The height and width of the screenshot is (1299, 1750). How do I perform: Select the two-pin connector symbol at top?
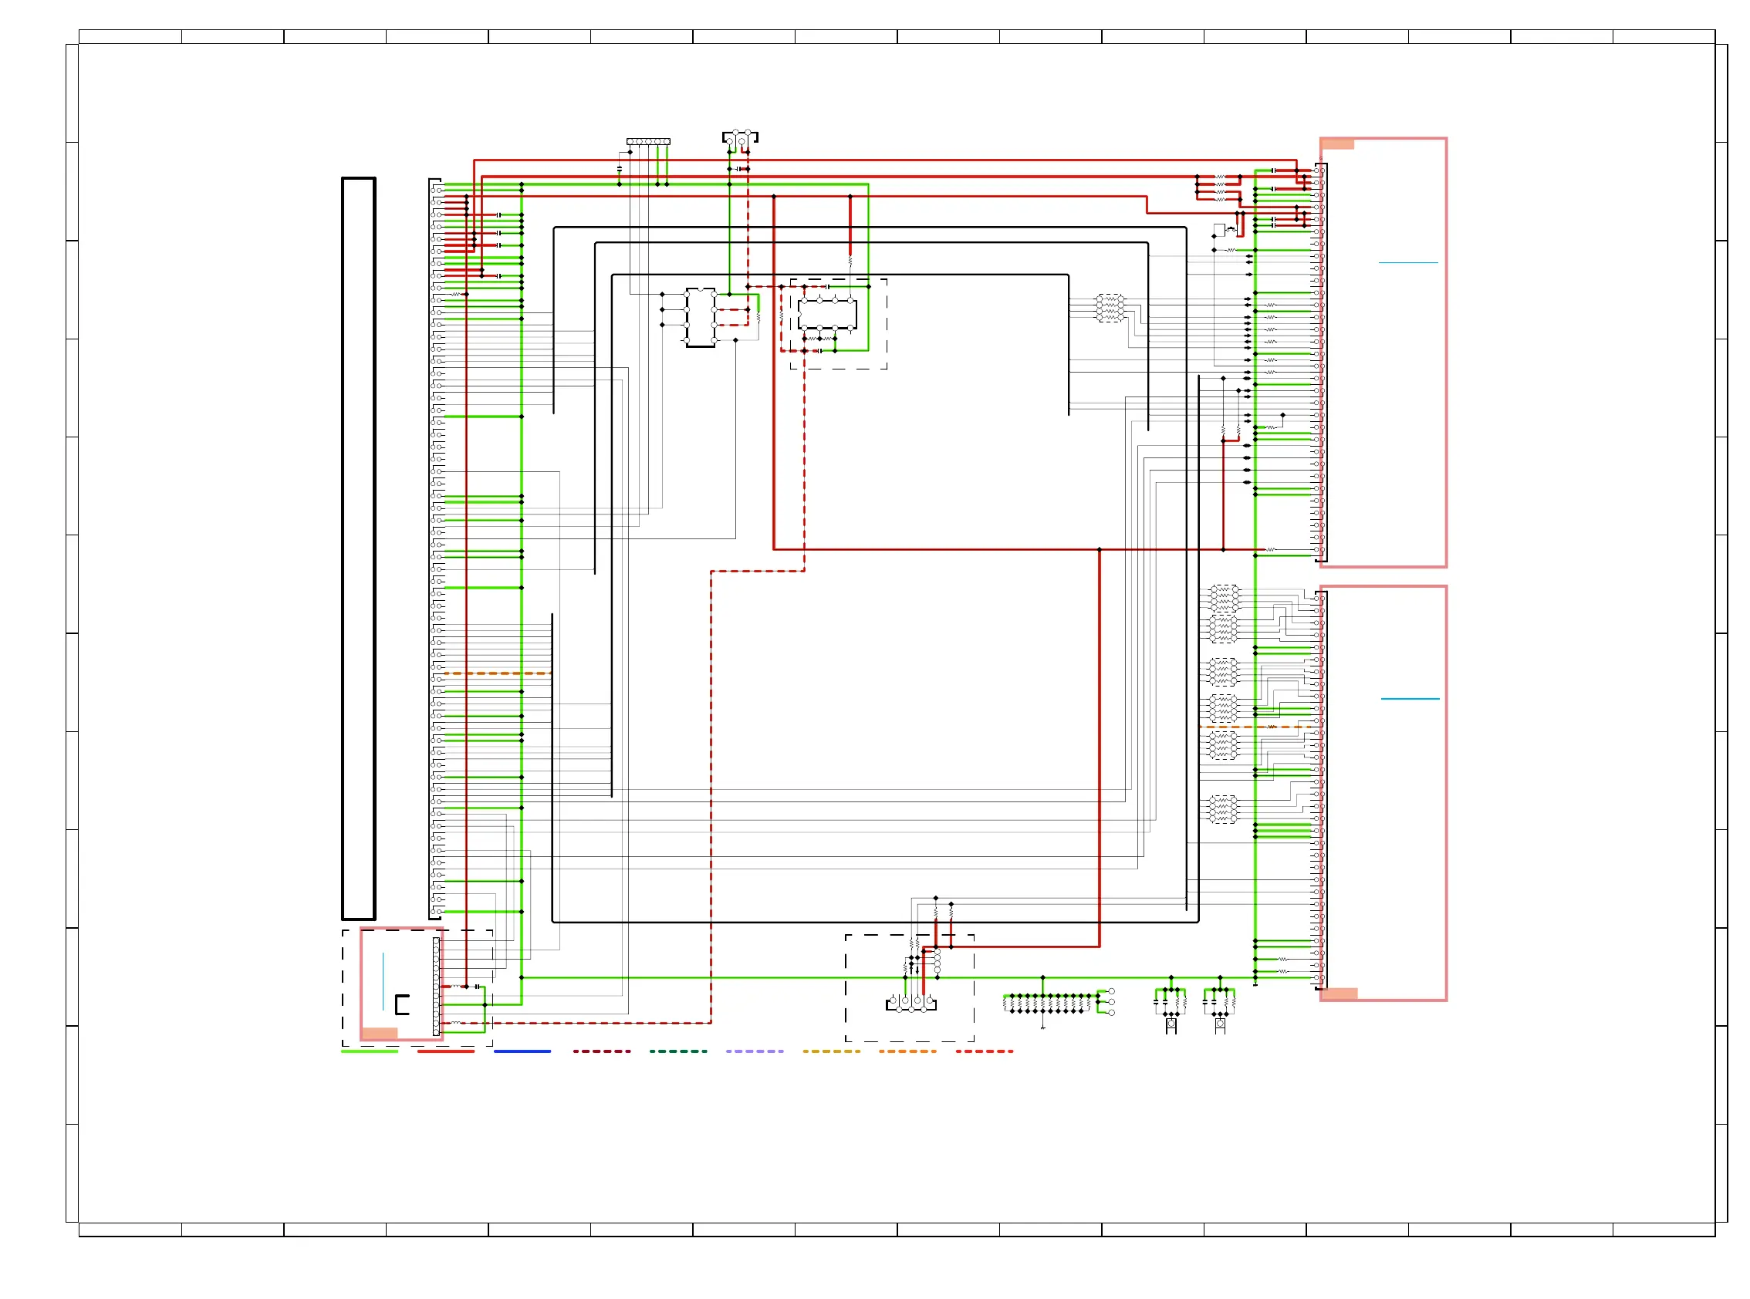pos(739,139)
